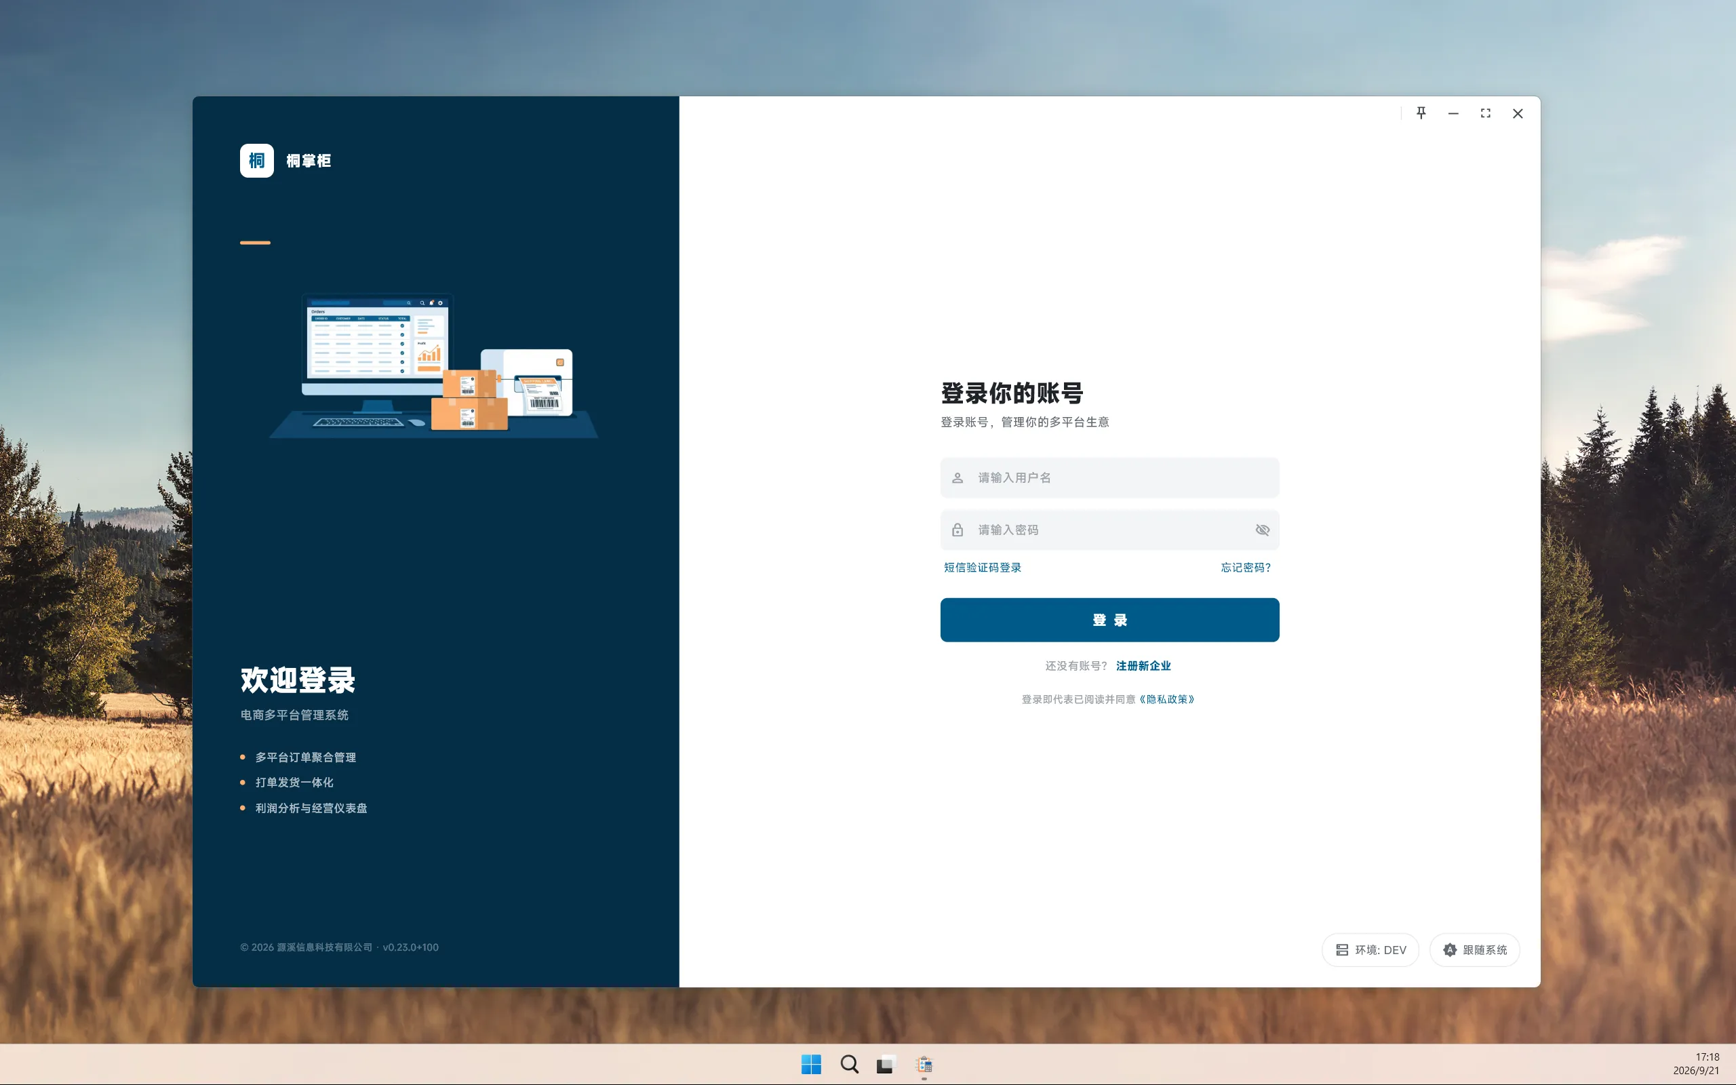Click the 利润分析与经营仪表盘 bullet
The image size is (1736, 1085).
[311, 809]
